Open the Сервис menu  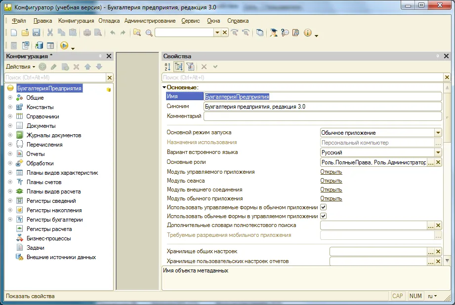191,21
